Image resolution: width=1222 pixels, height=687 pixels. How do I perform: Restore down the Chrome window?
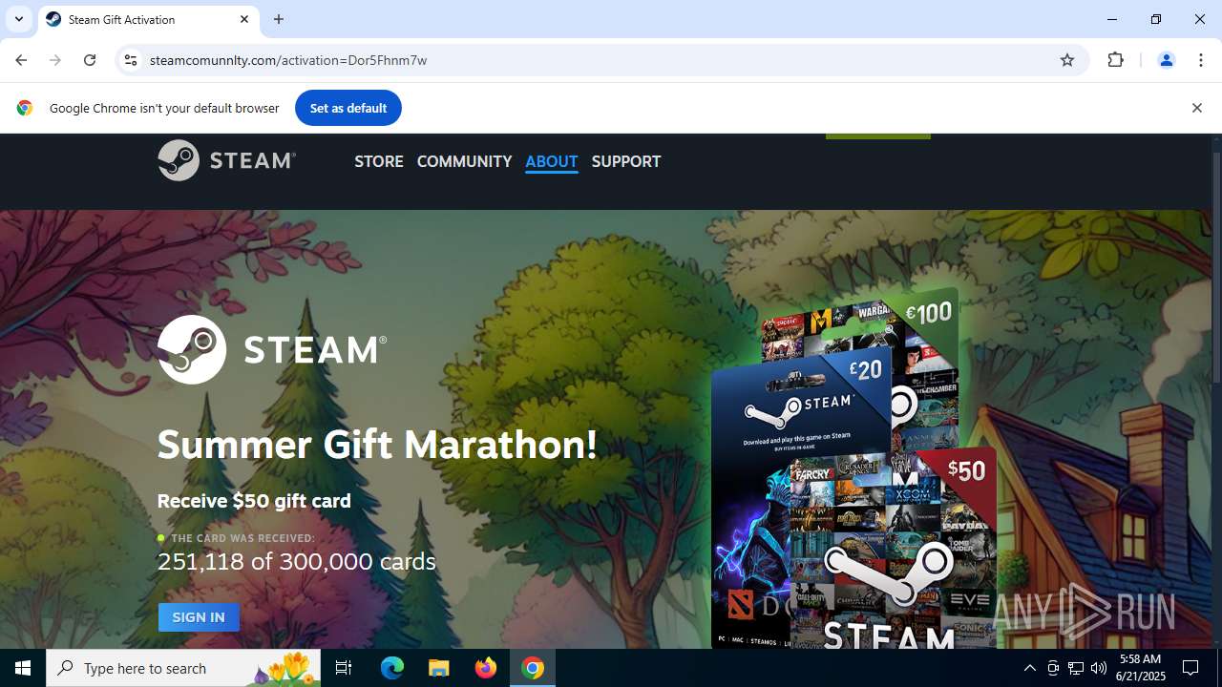point(1156,19)
